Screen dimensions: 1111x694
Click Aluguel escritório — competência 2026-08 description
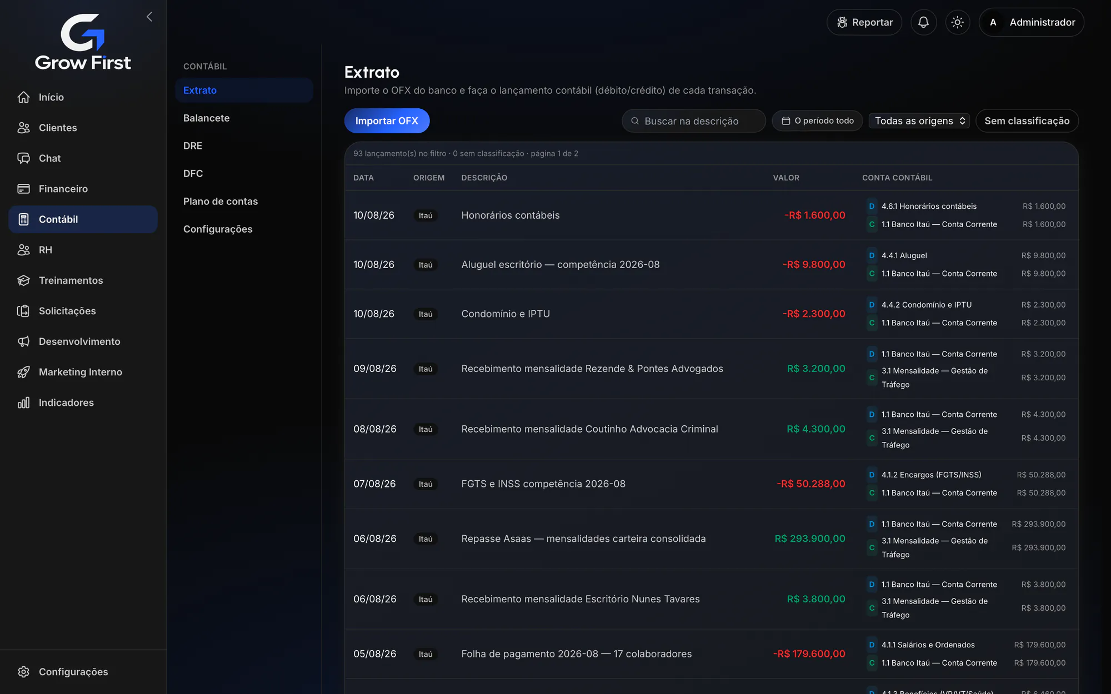point(560,265)
